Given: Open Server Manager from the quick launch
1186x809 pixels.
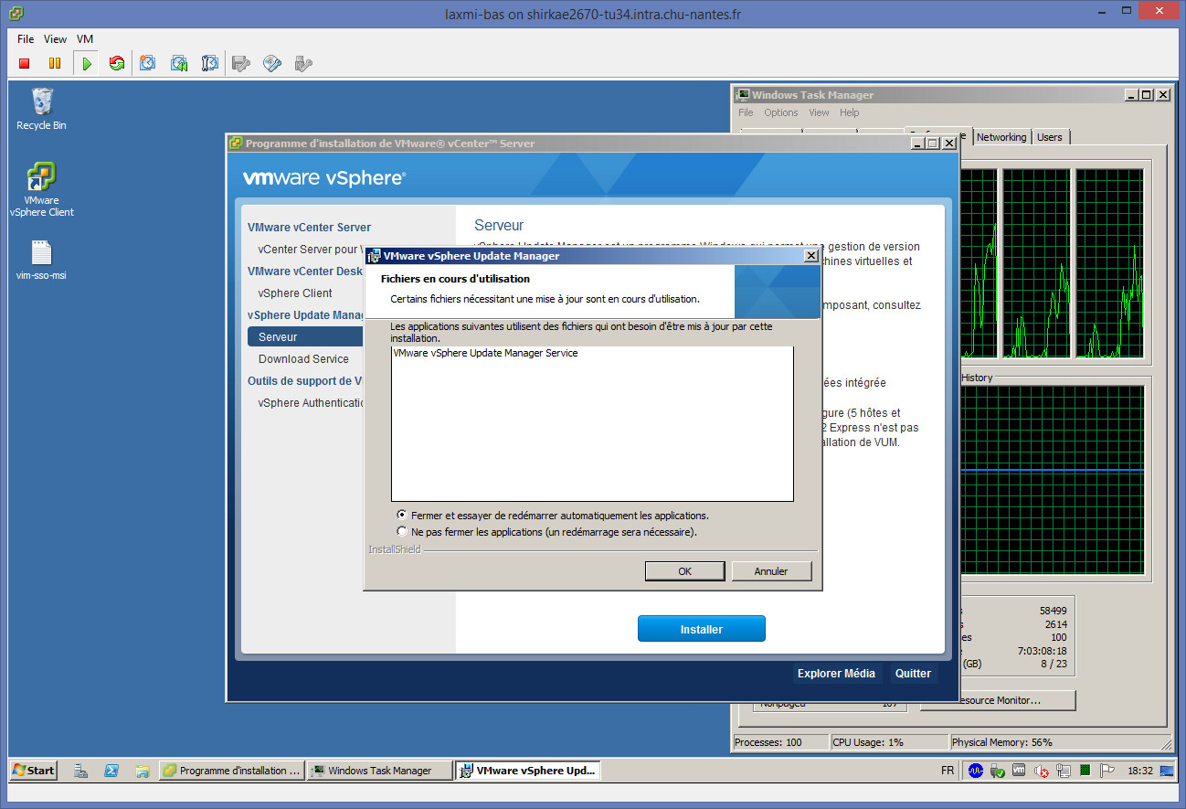Looking at the screenshot, I should pos(80,771).
